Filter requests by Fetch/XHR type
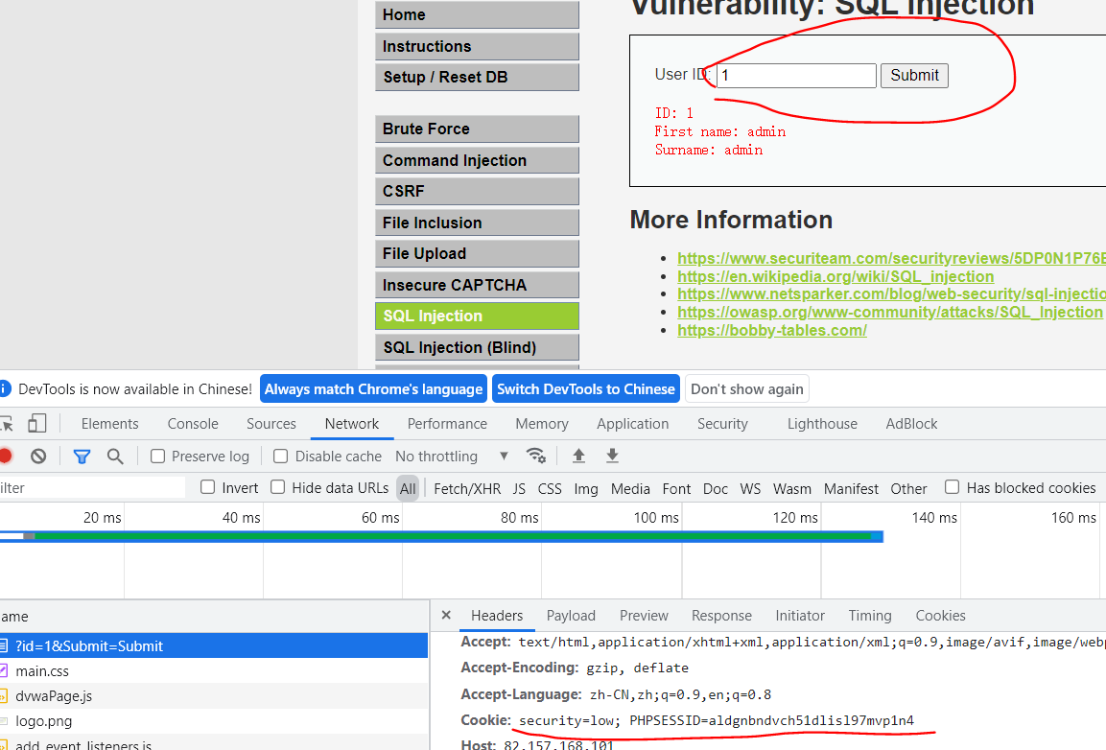 [467, 488]
